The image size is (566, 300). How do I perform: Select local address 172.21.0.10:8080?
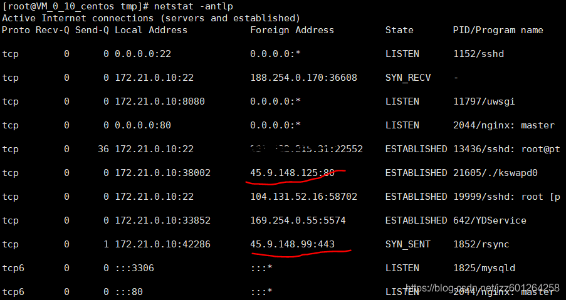coord(160,101)
